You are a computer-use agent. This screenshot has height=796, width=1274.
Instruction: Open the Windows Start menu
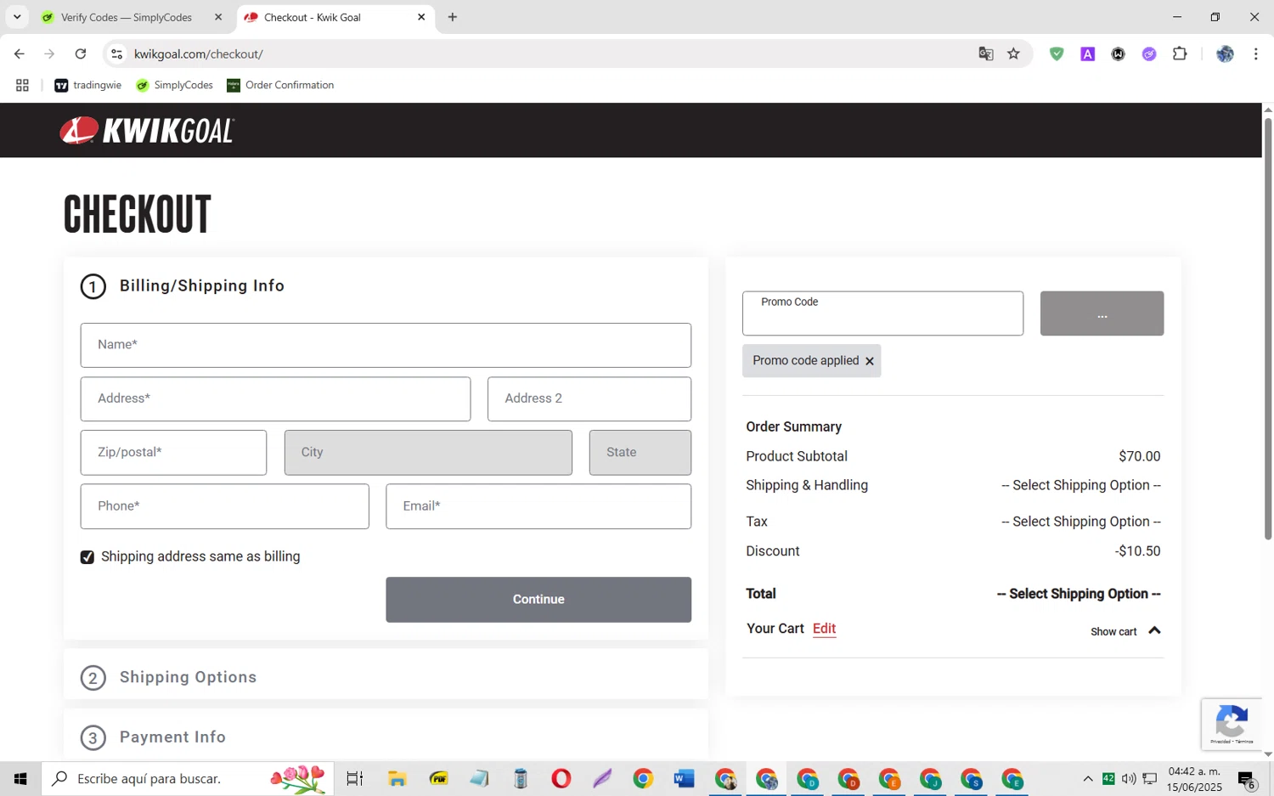pyautogui.click(x=20, y=778)
